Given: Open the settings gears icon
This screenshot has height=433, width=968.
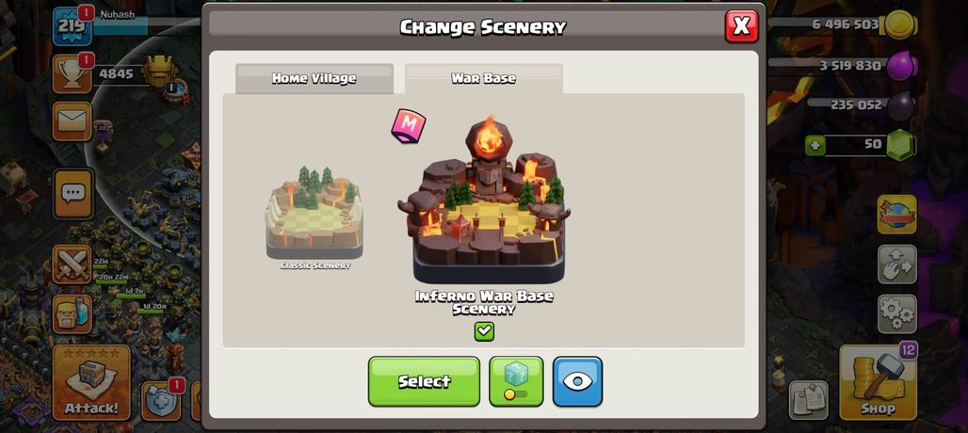Looking at the screenshot, I should (x=897, y=314).
